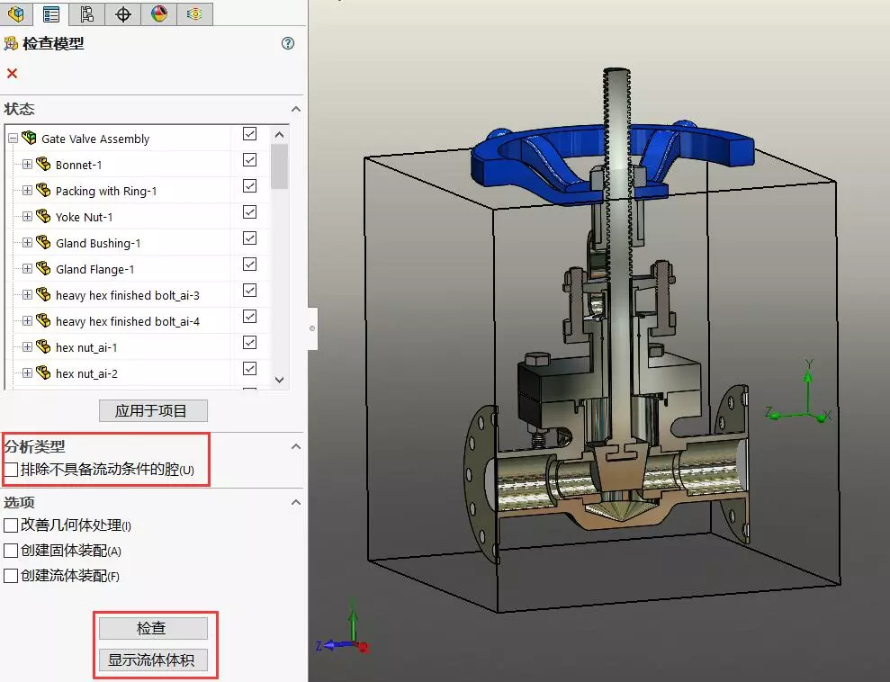The width and height of the screenshot is (890, 682).
Task: Close Check Model panel with red X
Action: coord(12,74)
